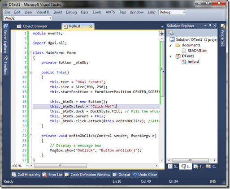
Task: Click the Solution 'DTest1' icon
Action: [172, 39]
